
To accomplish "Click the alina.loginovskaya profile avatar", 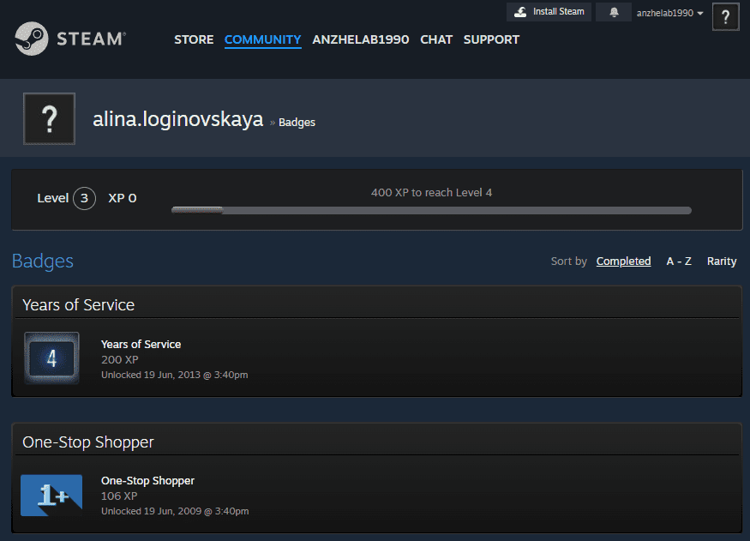I will pos(50,119).
